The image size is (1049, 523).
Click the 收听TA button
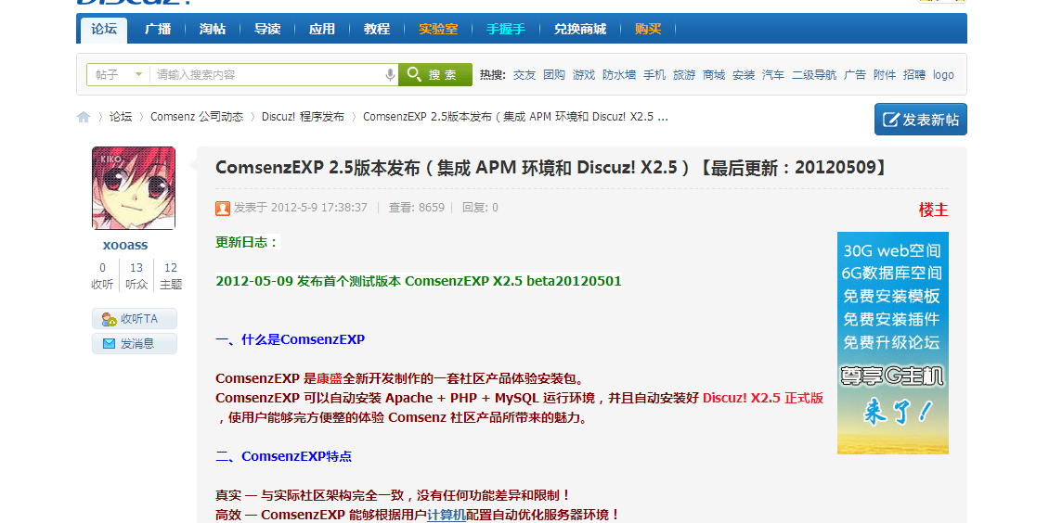tap(135, 319)
